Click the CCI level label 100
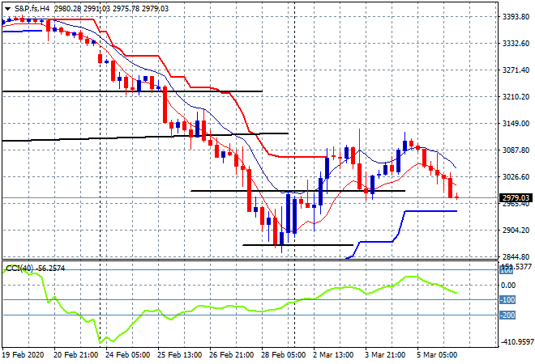This screenshot has width=535, height=364. coord(507,271)
